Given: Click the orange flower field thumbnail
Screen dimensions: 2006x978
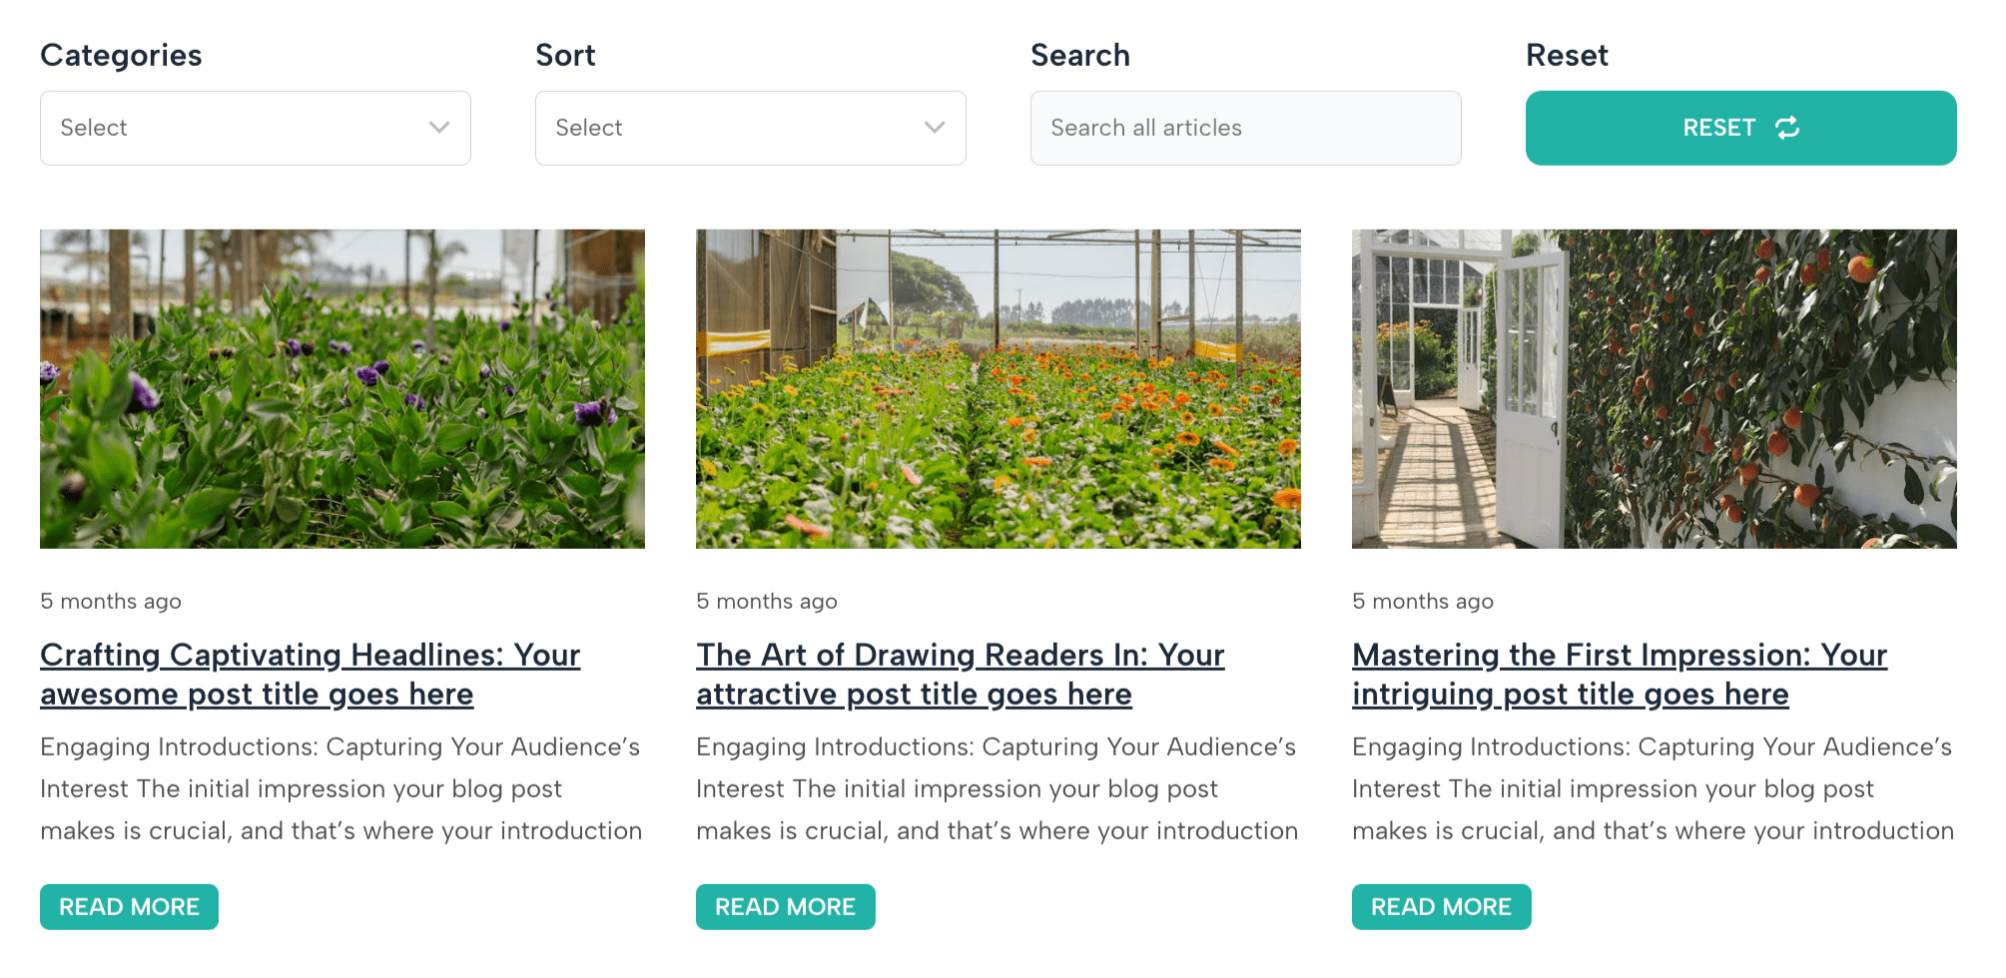Looking at the screenshot, I should tap(998, 389).
